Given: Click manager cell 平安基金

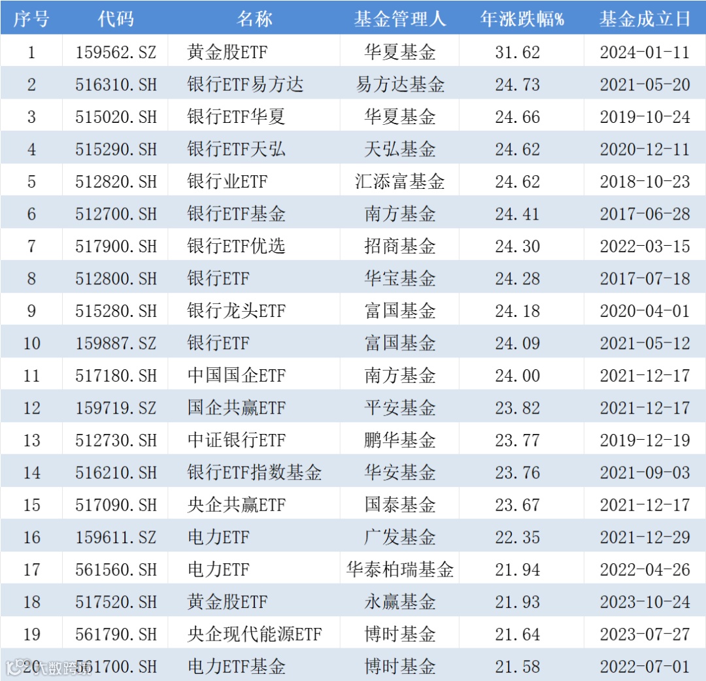Looking at the screenshot, I should [400, 408].
